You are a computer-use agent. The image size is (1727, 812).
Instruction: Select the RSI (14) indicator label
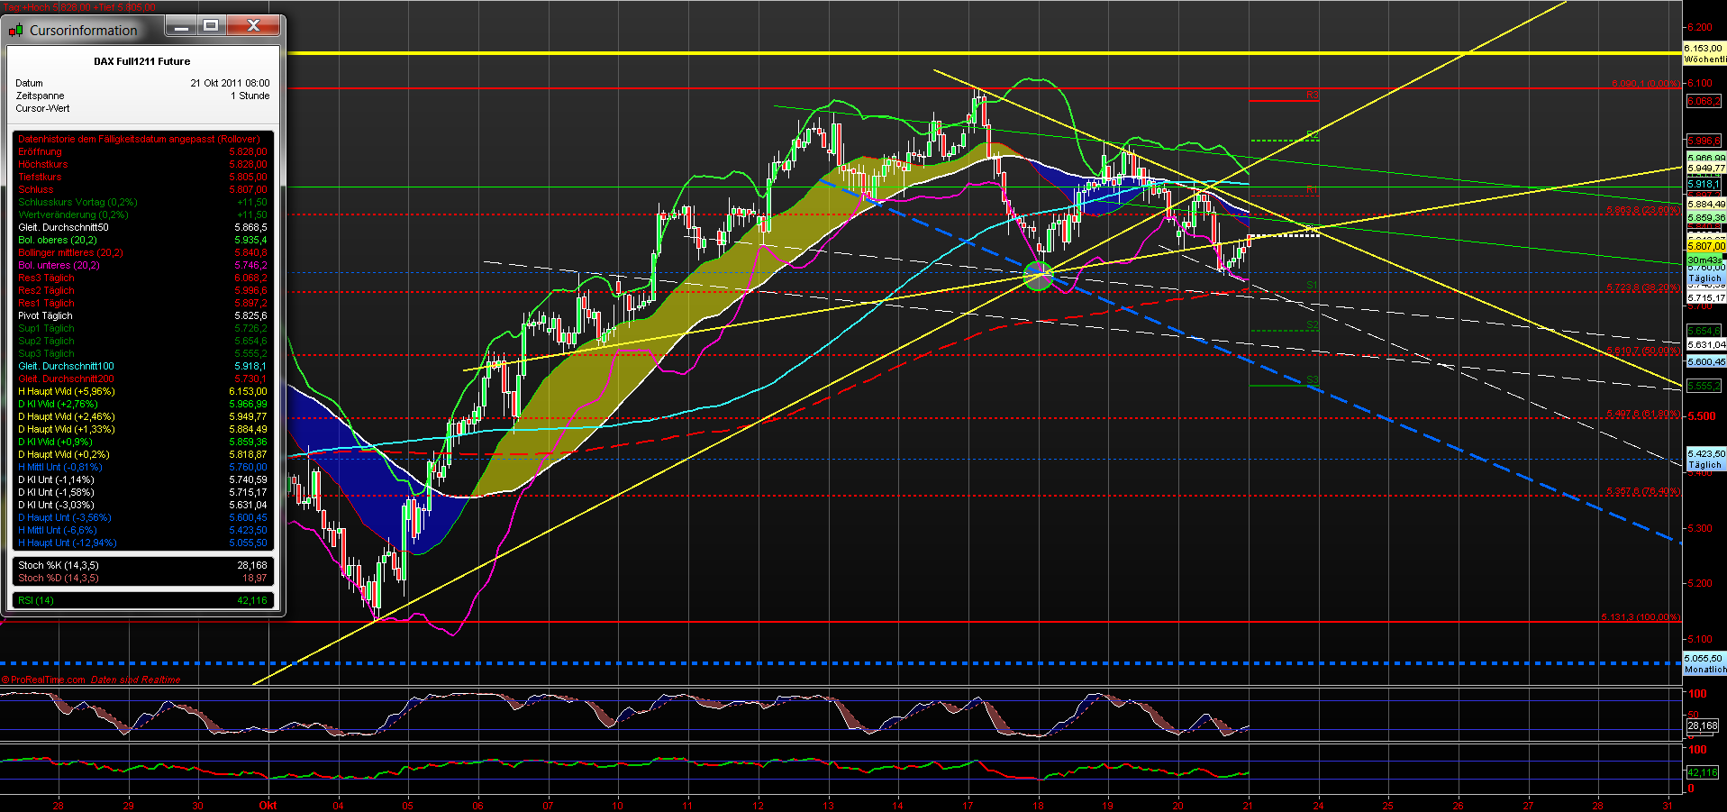34,599
